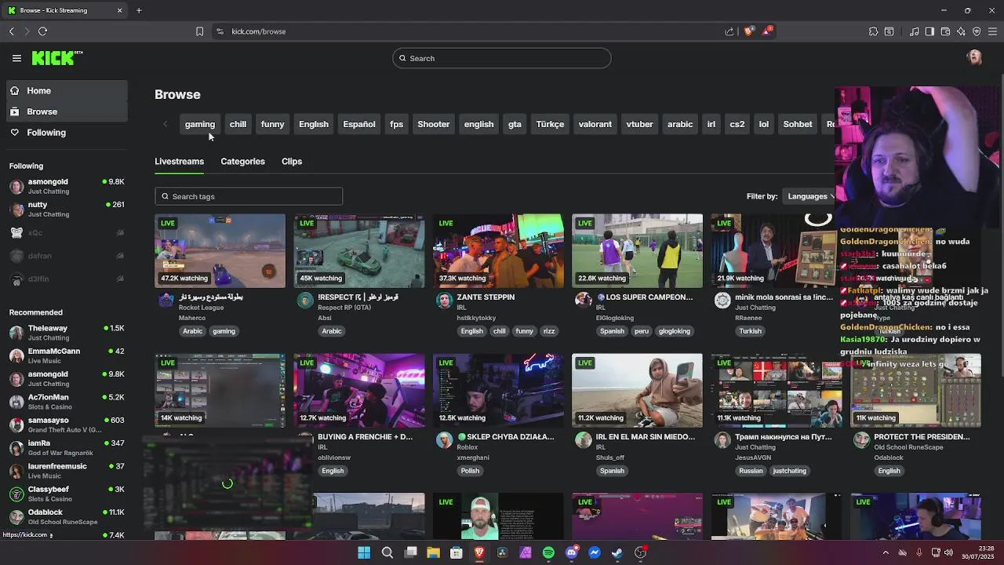The width and height of the screenshot is (1004, 565).
Task: Click the justchatting tag under JesusAVGN stream
Action: click(789, 471)
